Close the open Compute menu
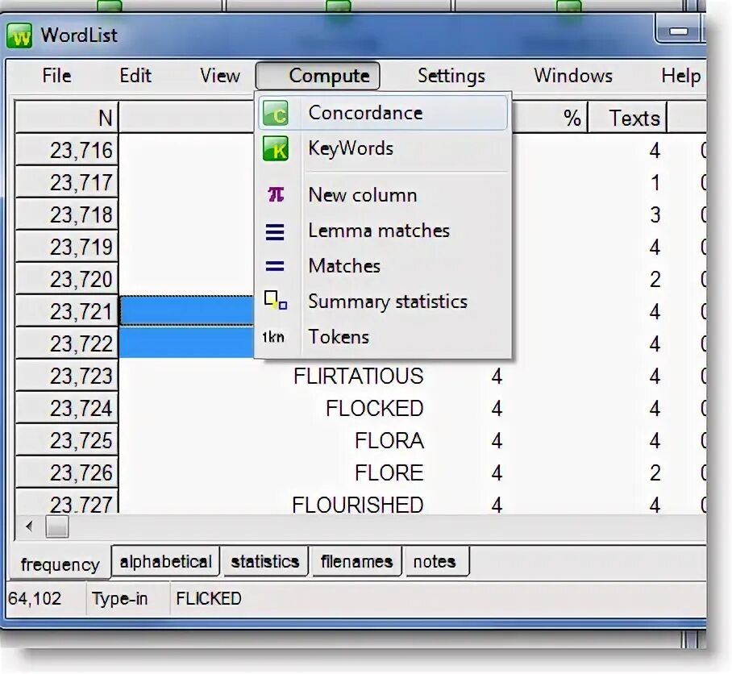Screen dimensions: 732x674 [x=318, y=76]
